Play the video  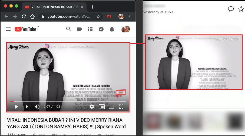[16, 107]
